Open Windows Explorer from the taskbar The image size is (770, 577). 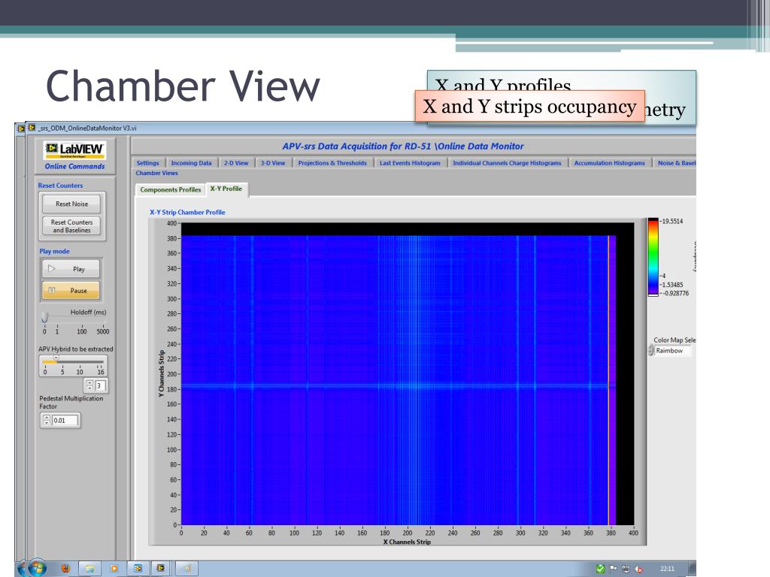pos(90,568)
